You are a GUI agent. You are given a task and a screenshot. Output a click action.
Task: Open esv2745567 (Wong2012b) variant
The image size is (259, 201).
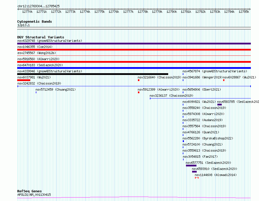point(37,53)
